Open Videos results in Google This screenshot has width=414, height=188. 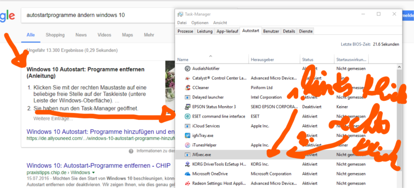tap(104, 35)
